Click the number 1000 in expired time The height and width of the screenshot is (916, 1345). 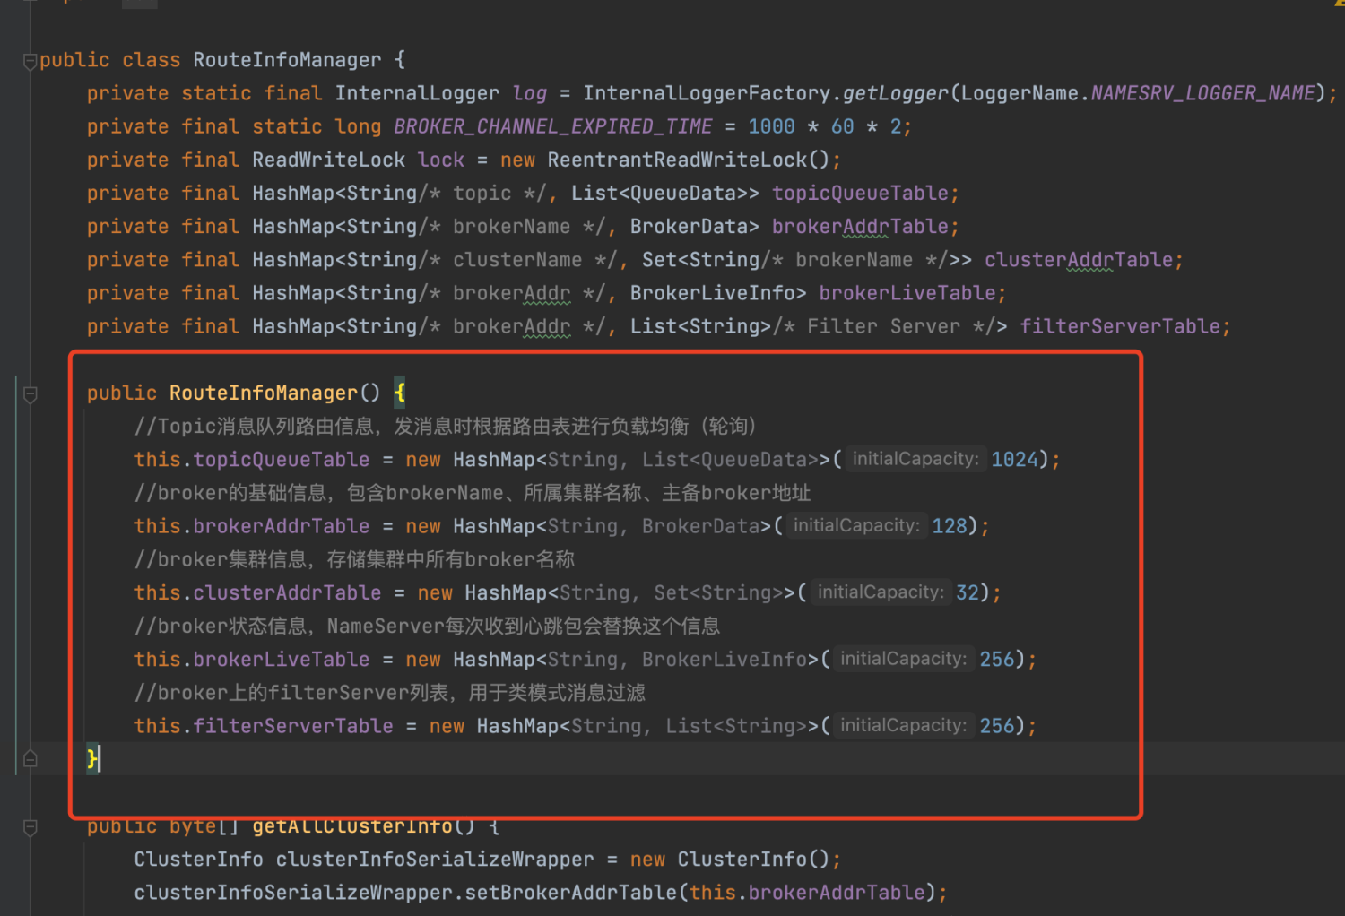coord(771,126)
